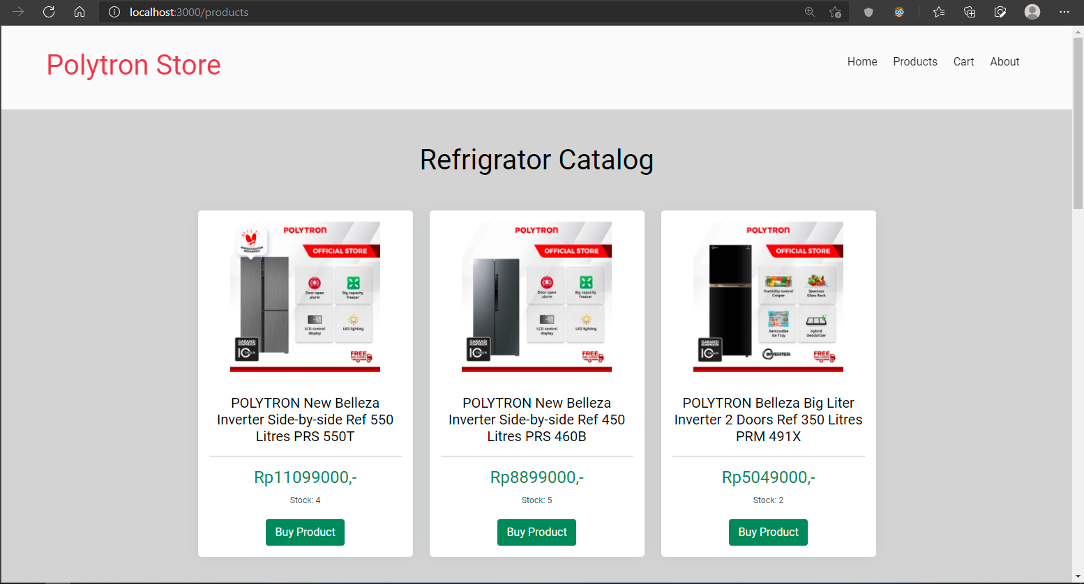
Task: Click the Polytron Store logo title
Action: [134, 65]
